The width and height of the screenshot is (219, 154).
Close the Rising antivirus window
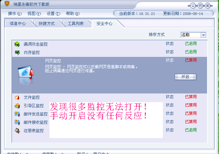(208, 6)
